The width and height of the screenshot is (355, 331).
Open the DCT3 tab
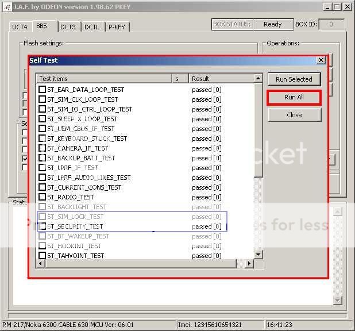point(68,27)
